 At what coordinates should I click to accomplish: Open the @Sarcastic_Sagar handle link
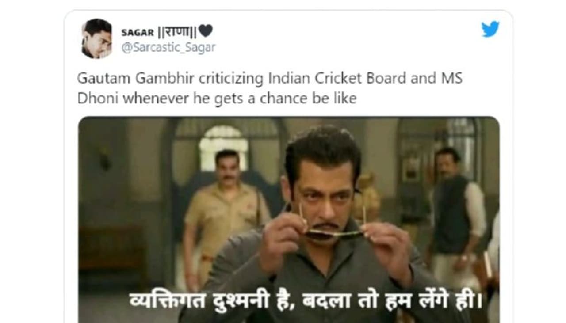point(168,47)
